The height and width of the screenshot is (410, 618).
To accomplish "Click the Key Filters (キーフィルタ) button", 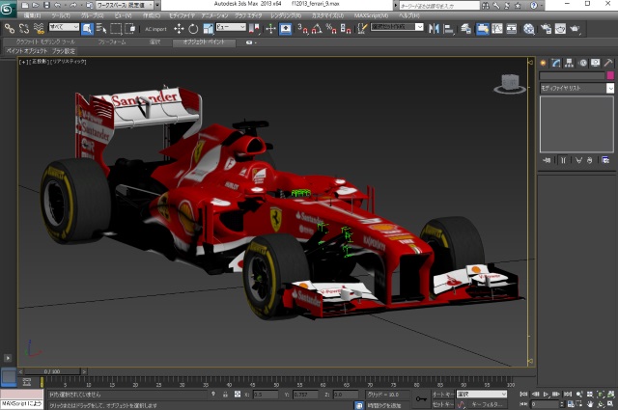I will click(487, 404).
